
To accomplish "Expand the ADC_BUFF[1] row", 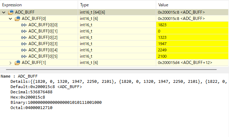I will pos(10,63).
